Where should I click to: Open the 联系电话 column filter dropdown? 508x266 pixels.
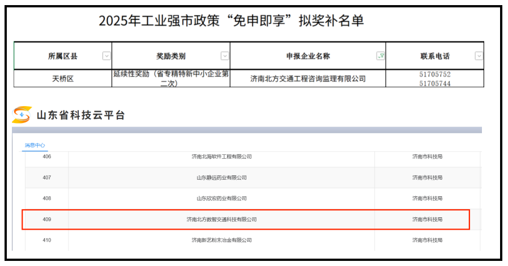(x=479, y=56)
